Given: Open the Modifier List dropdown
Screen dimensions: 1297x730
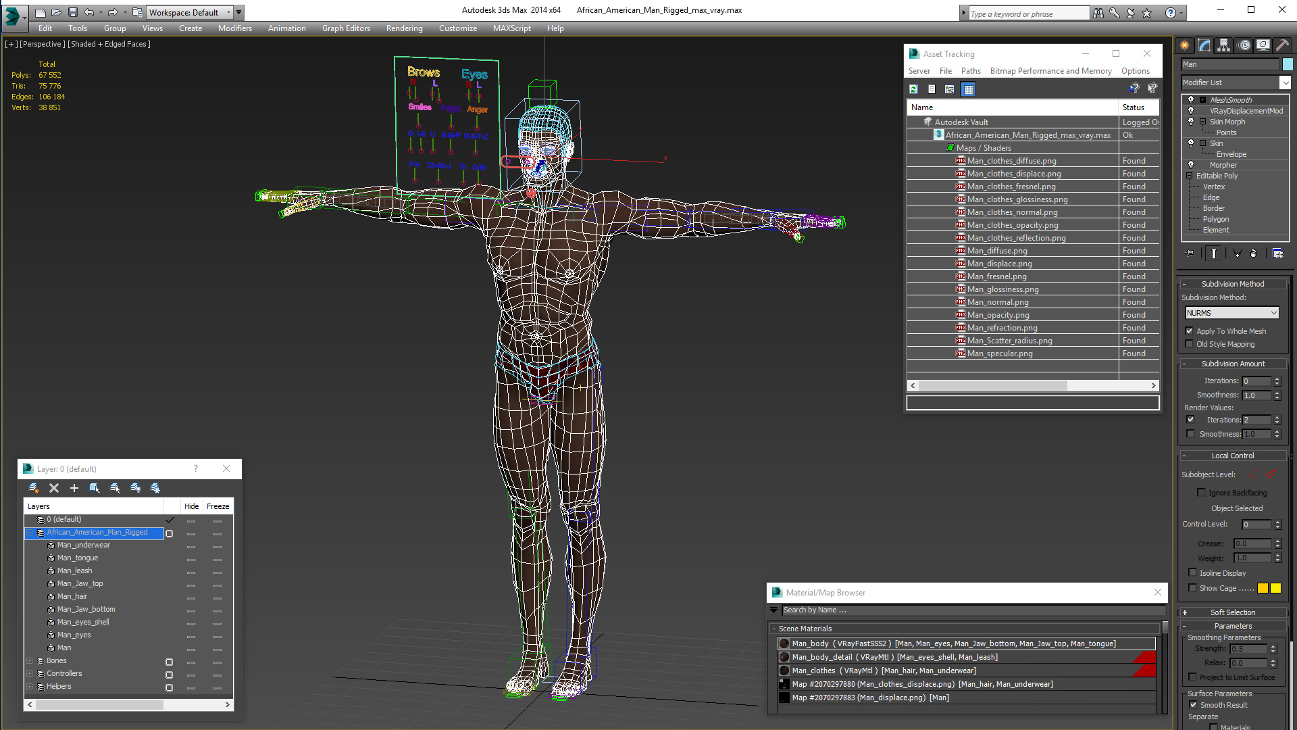Looking at the screenshot, I should [1284, 82].
